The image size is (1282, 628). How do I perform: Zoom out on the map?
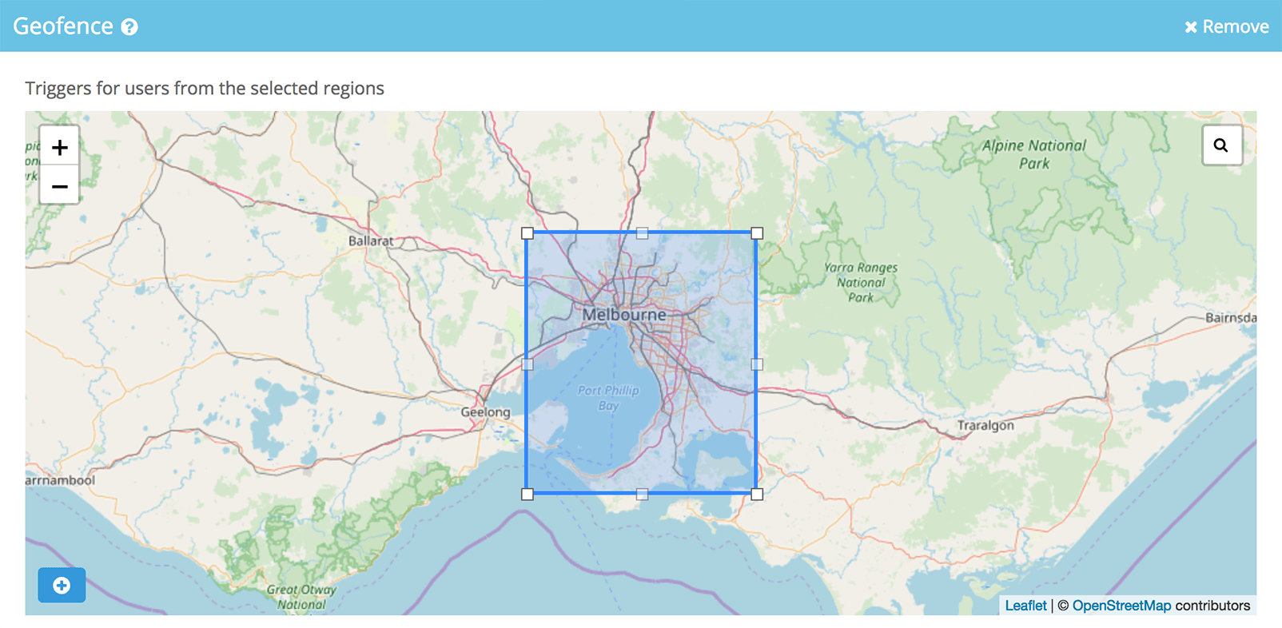tap(60, 185)
